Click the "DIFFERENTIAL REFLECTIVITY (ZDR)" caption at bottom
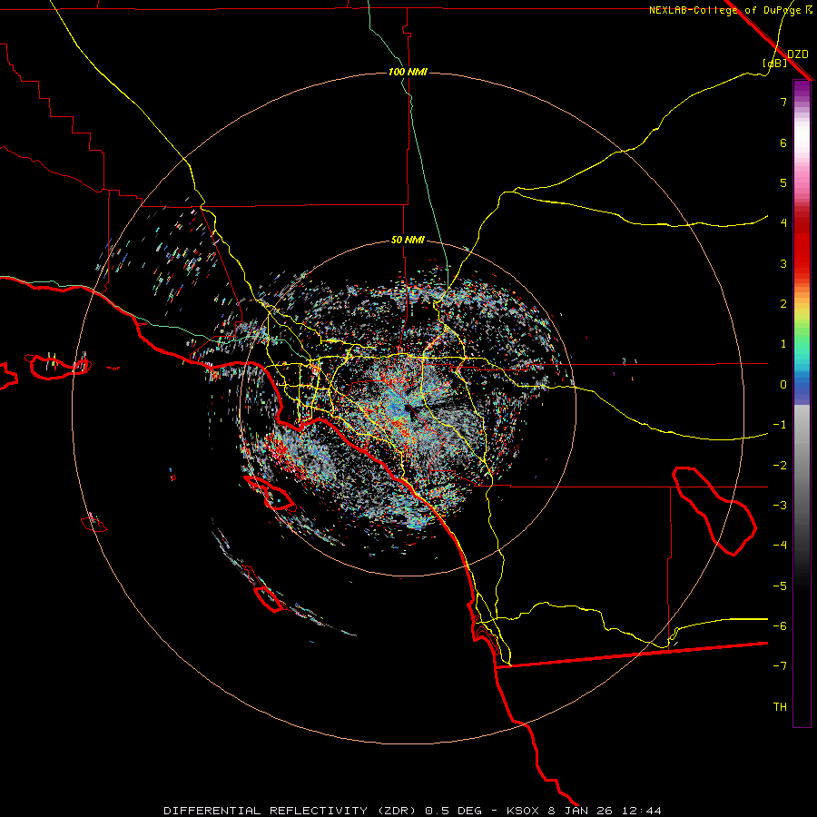Image resolution: width=817 pixels, height=817 pixels. pos(290,811)
